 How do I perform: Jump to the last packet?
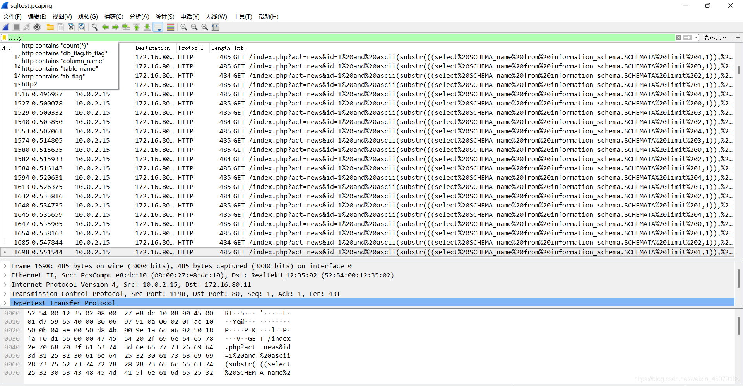tap(147, 27)
